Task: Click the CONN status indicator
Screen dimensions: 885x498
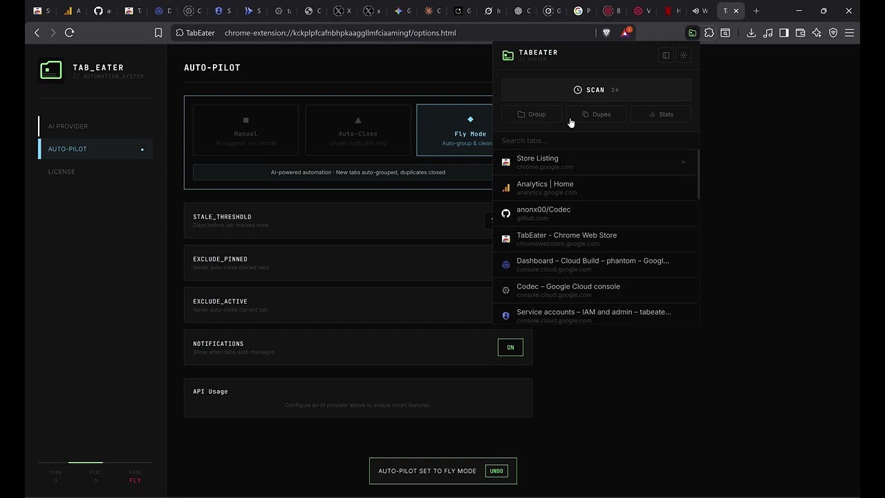Action: (x=55, y=477)
